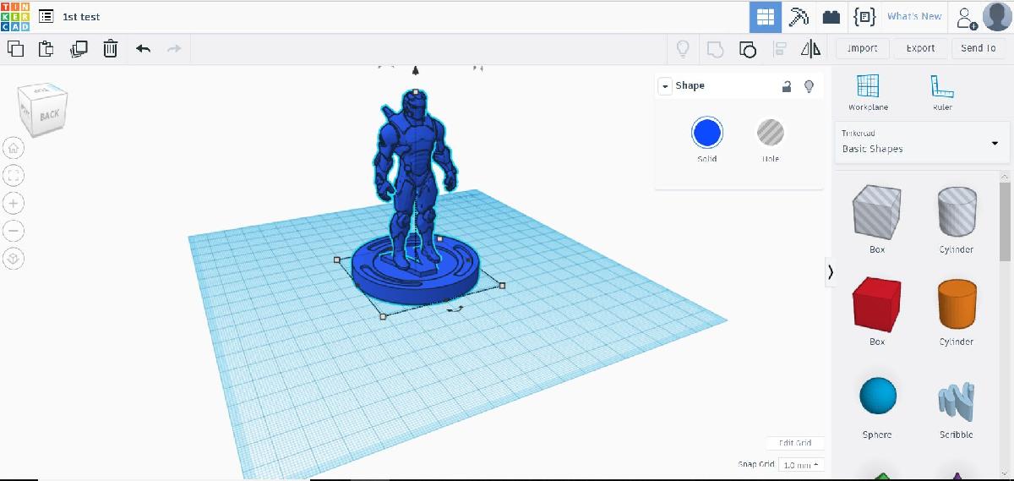Select the Mirror flip tool

tap(810, 49)
